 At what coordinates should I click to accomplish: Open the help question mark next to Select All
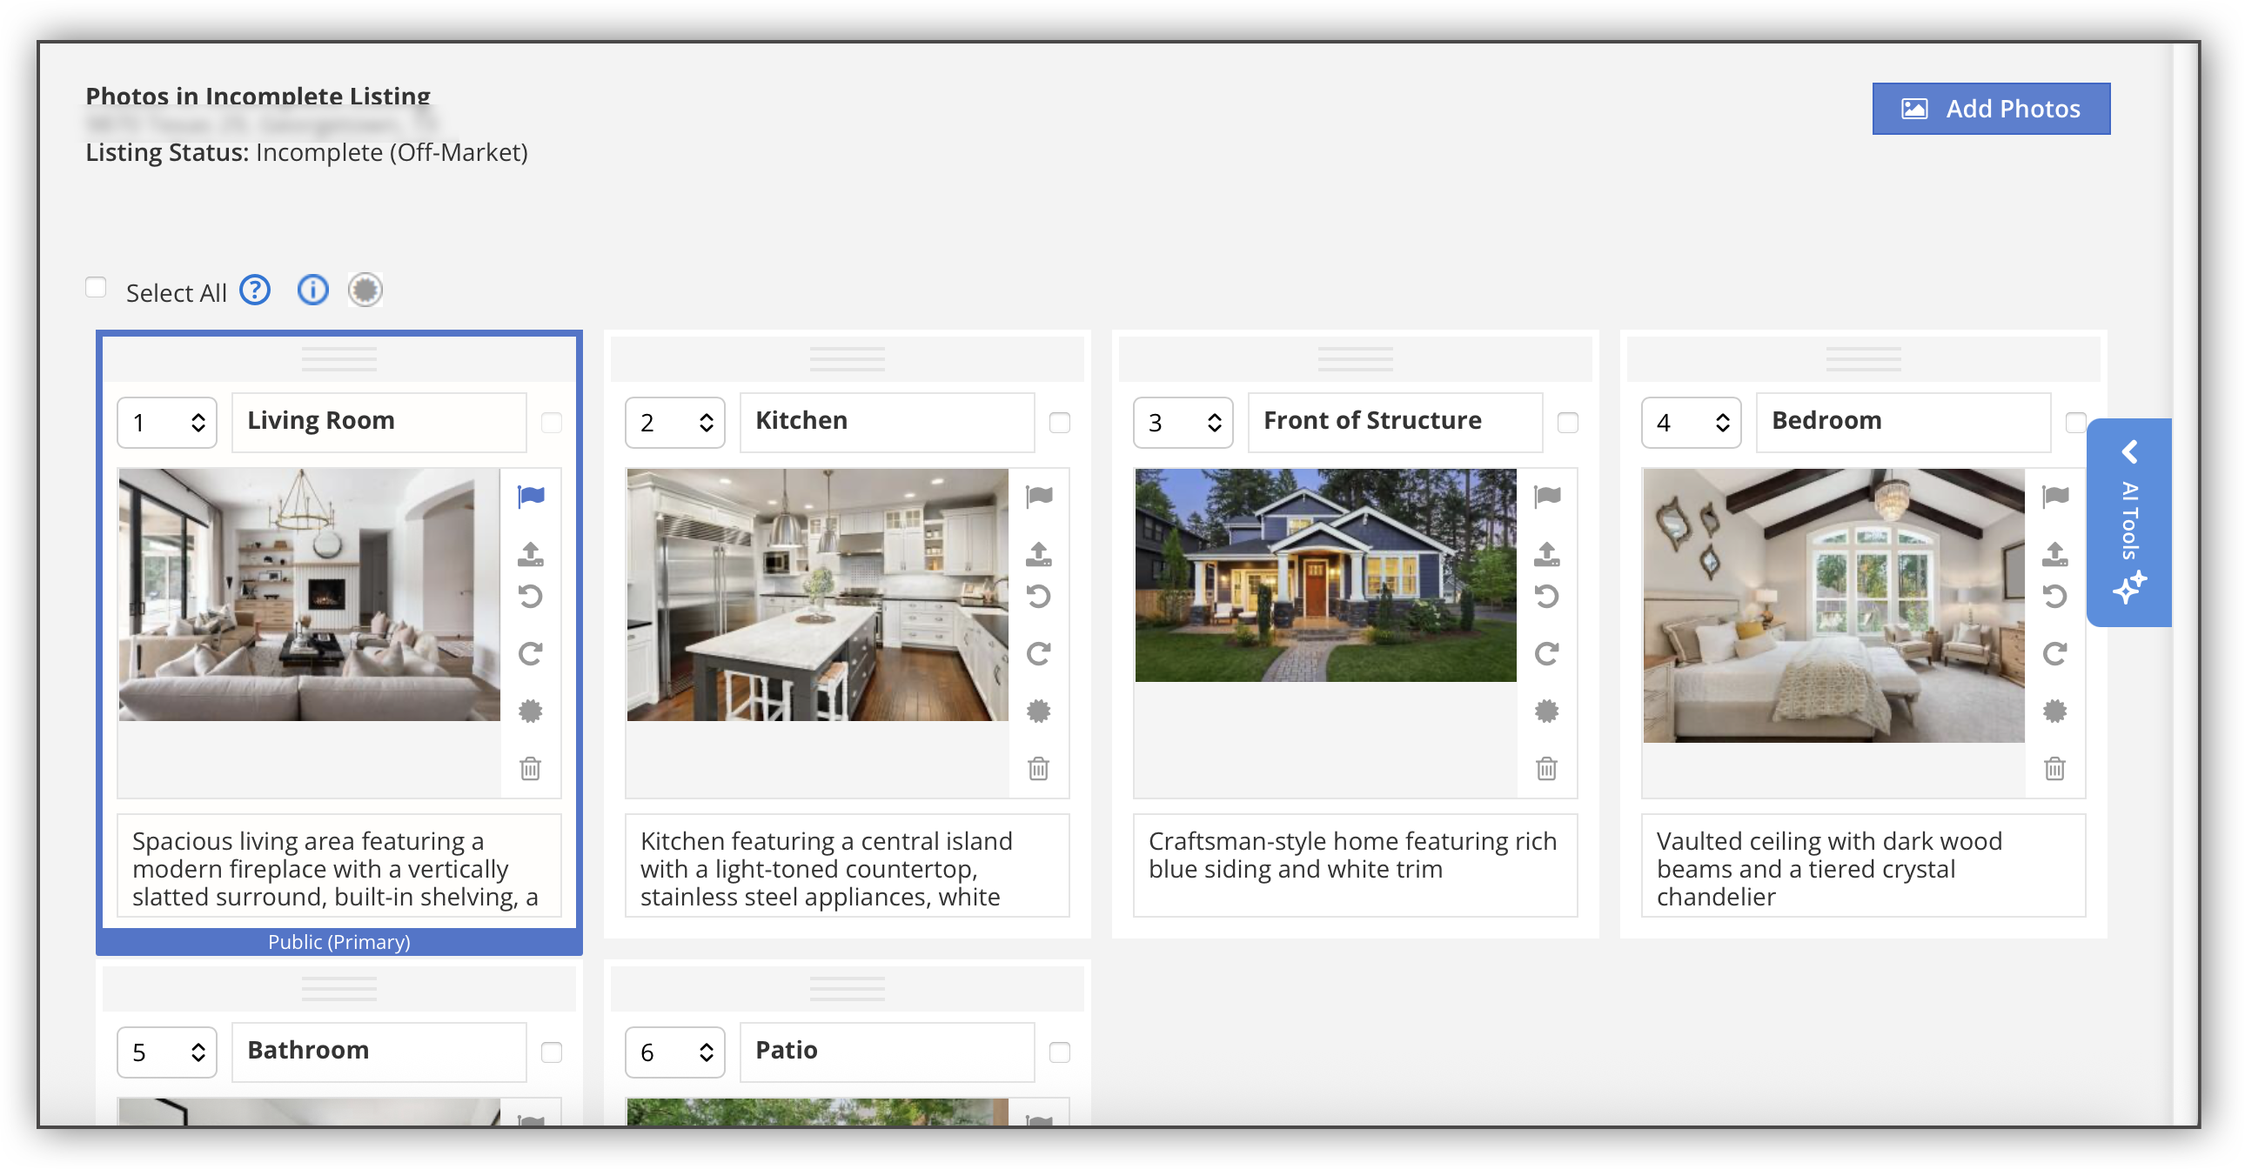(254, 290)
